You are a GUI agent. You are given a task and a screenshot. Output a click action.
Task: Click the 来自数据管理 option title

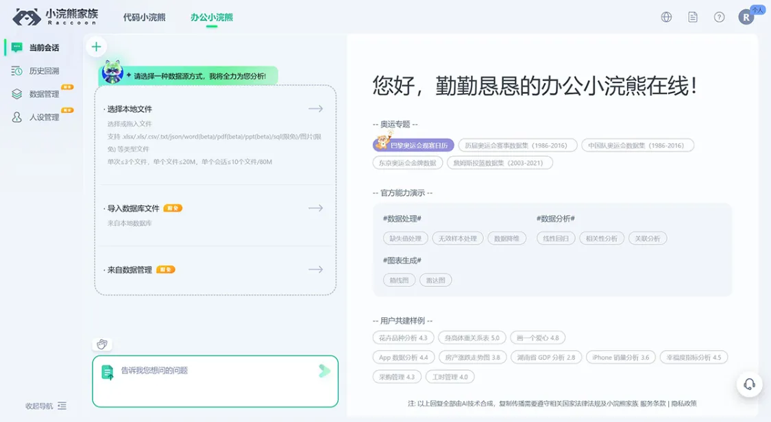point(130,270)
